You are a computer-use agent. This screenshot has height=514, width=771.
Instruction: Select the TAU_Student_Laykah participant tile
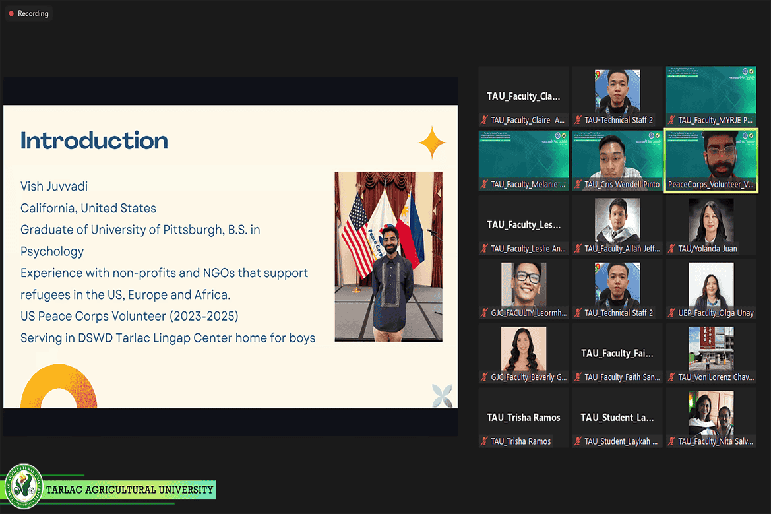pos(617,417)
